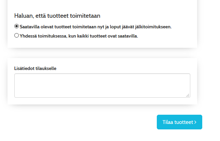Click the 'Lisätiedot tilaukselle' field label
Image resolution: width=220 pixels, height=141 pixels.
(35, 68)
